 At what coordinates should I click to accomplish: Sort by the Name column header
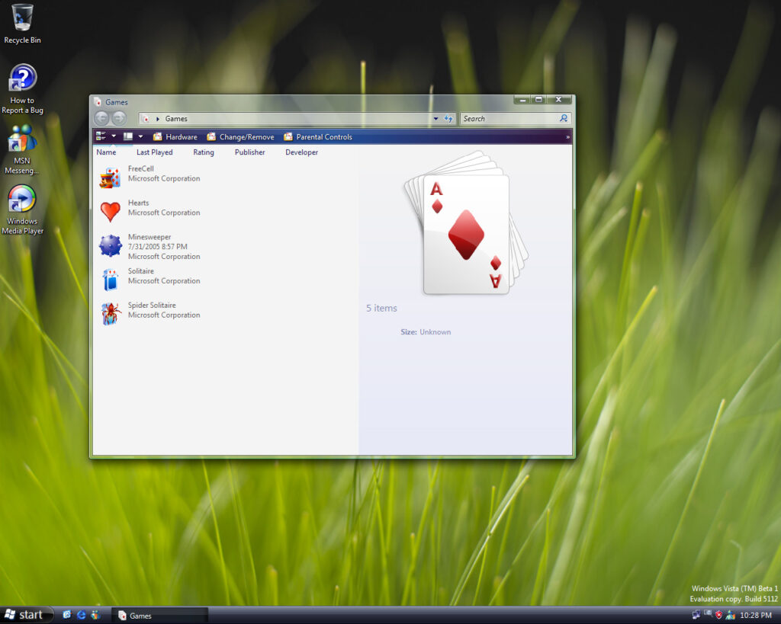(x=106, y=152)
